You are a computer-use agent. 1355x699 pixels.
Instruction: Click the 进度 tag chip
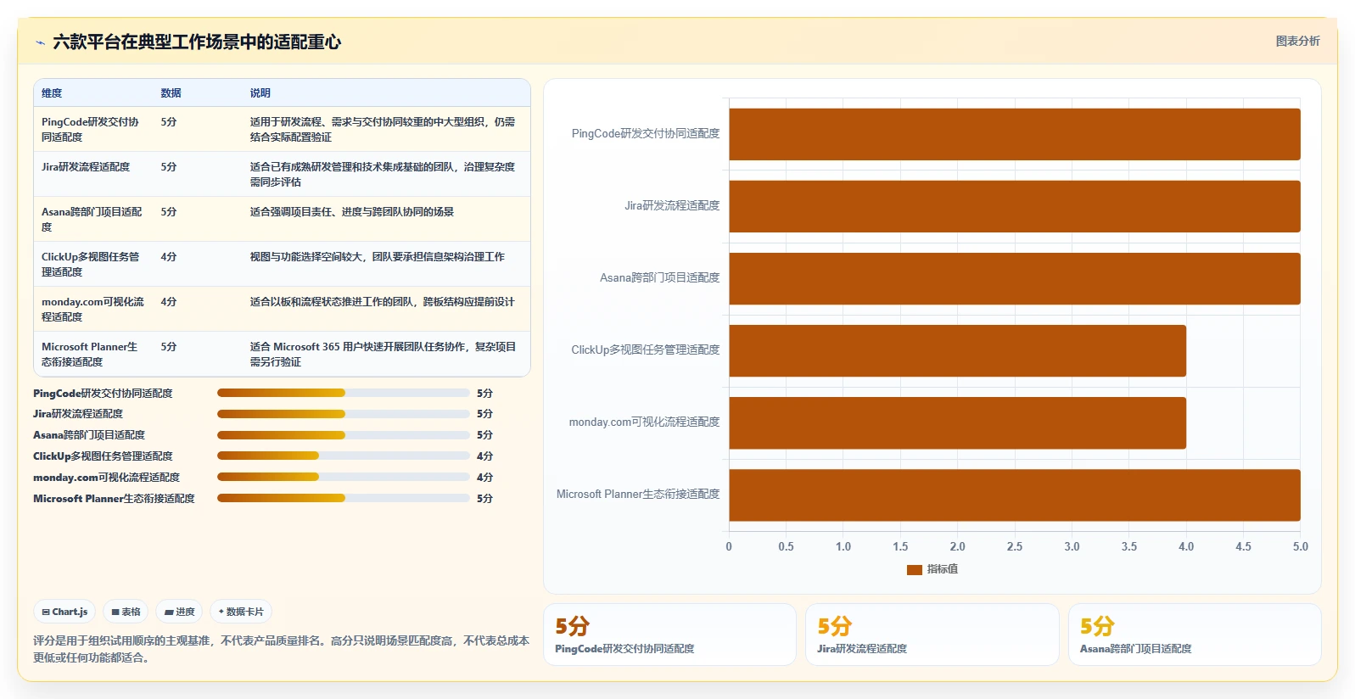tap(180, 612)
